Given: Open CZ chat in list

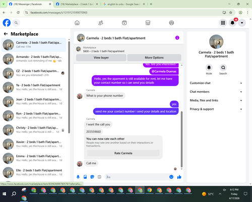Looking at the screenshot, I should [34, 73].
